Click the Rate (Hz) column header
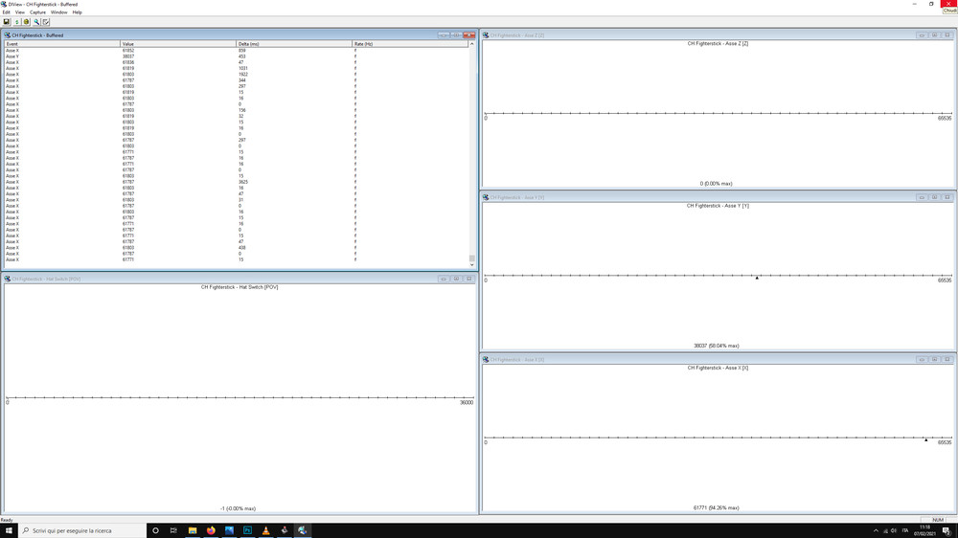Image resolution: width=958 pixels, height=538 pixels. [410, 44]
